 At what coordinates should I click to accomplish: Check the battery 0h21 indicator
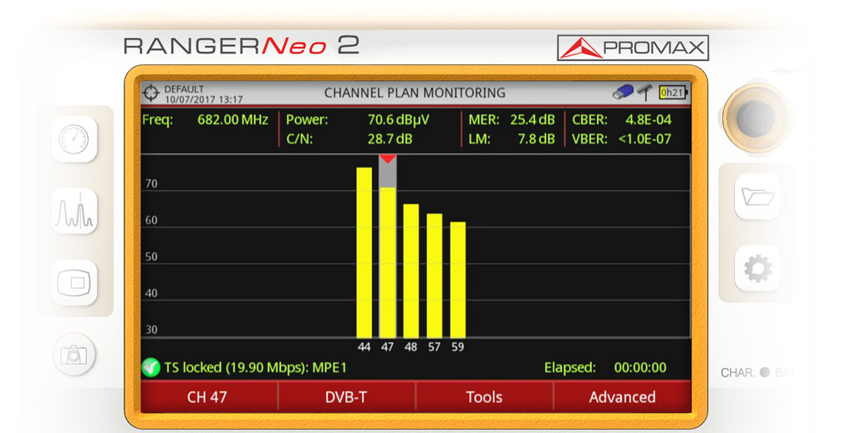[673, 93]
